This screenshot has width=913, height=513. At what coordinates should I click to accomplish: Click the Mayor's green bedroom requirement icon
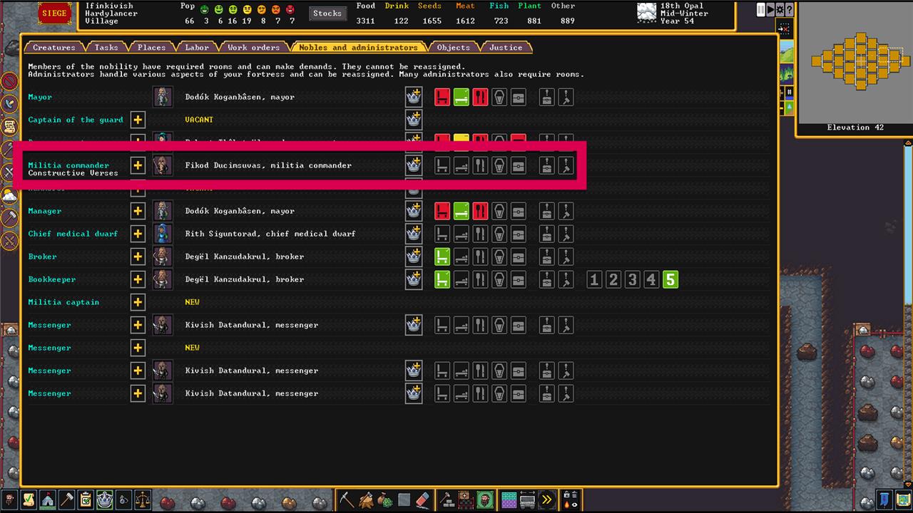(461, 97)
